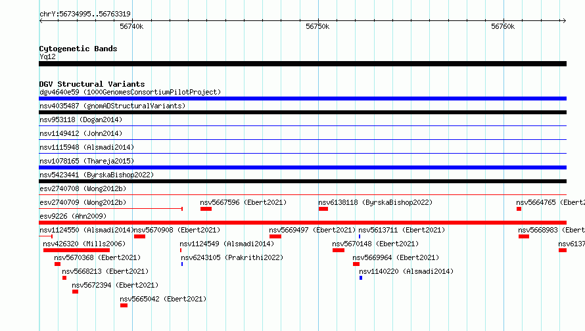Open nsv953118 (Dogan2014) variant

[x=81, y=120]
